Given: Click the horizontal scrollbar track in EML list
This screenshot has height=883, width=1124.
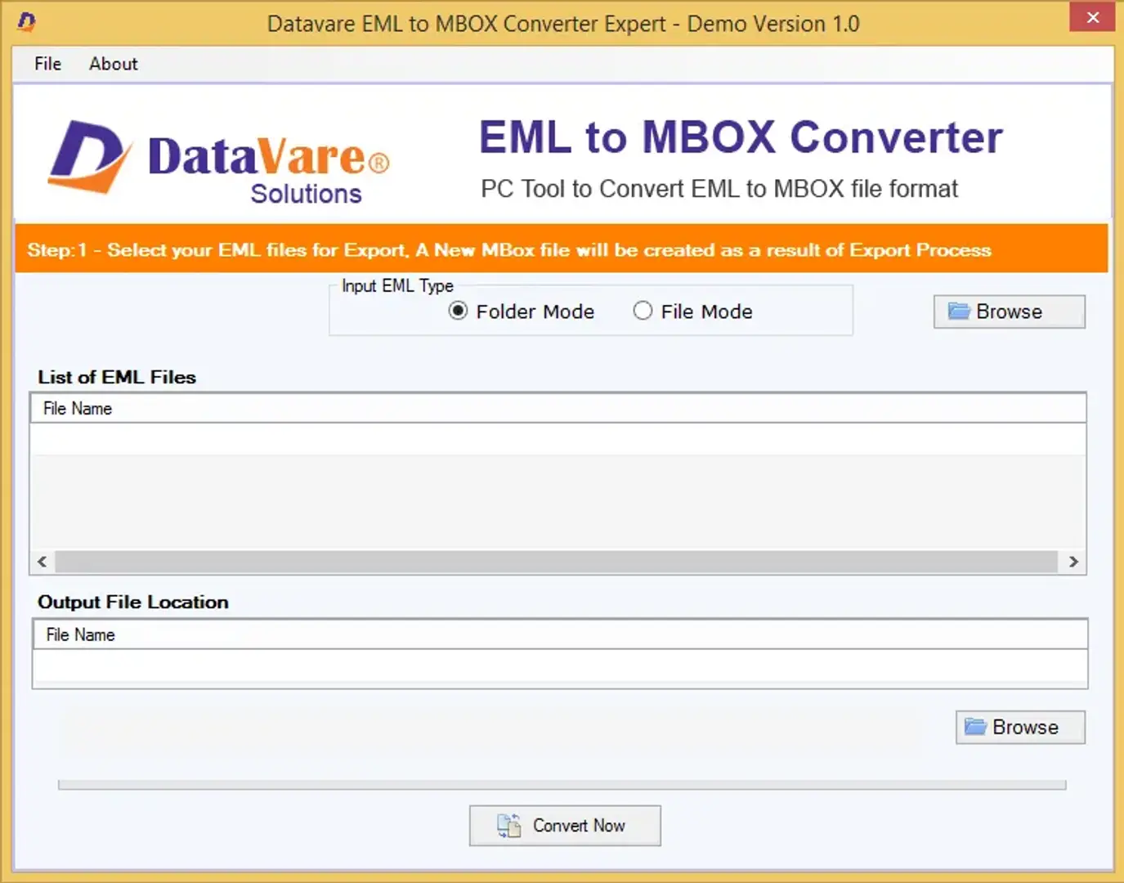Looking at the screenshot, I should point(556,562).
